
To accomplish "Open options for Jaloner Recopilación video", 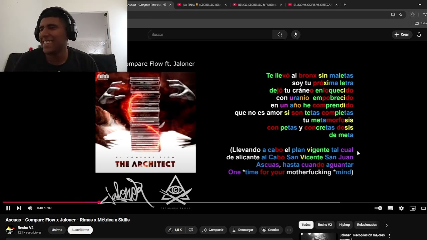I will click(x=389, y=236).
